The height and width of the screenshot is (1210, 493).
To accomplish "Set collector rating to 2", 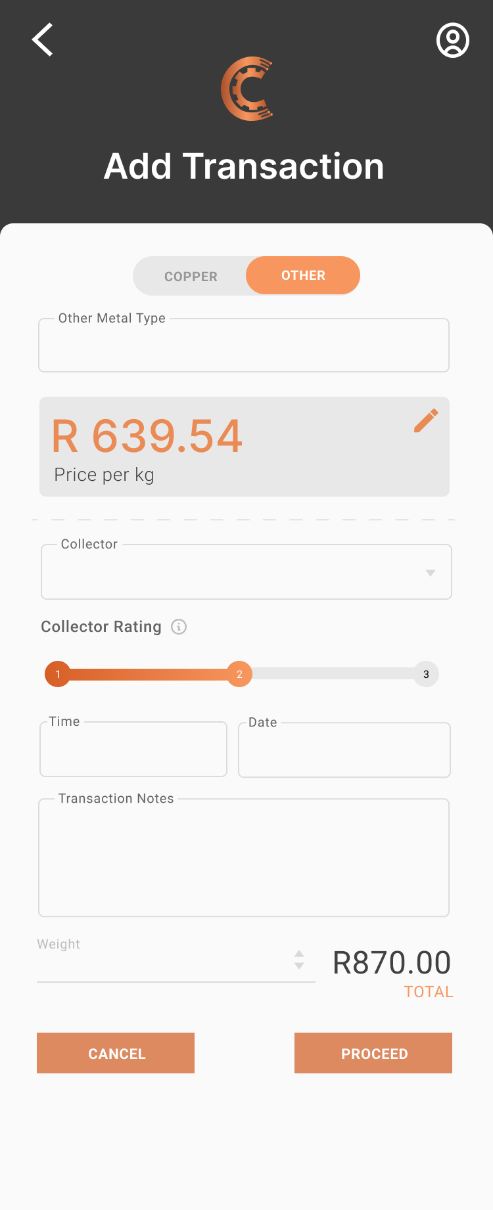I will tap(239, 674).
